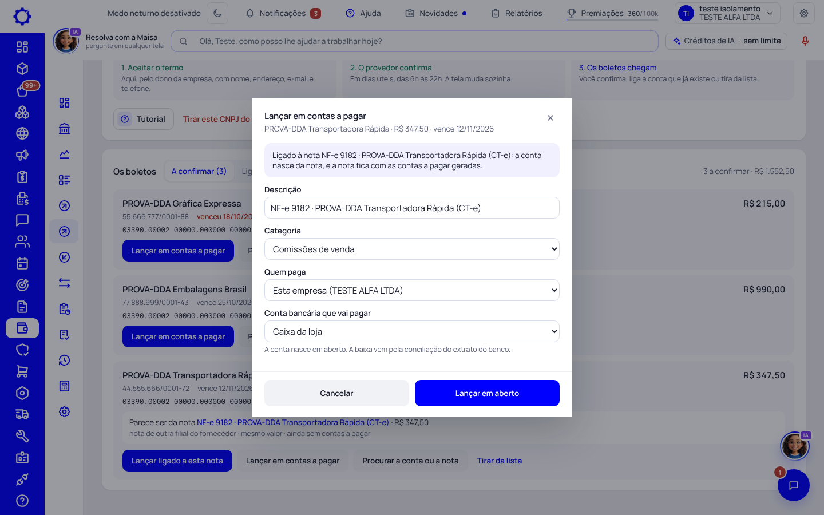Screen dimensions: 824x515
Task: Open the stacked cubes inventory icon
Action: pyautogui.click(x=22, y=112)
